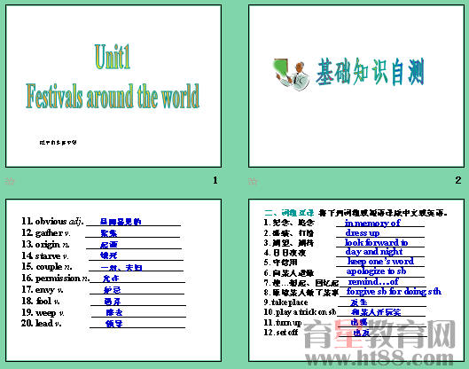469x369 pixels.
Task: Select 'Festivals around the world' WordArt text
Action: 113,96
